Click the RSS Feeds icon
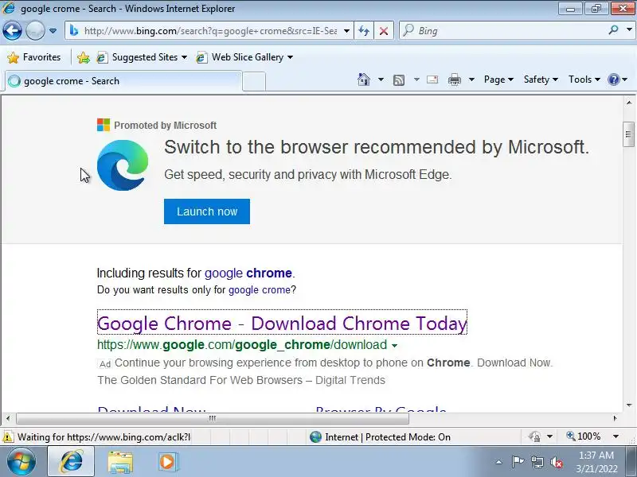Screen dimensions: 637x477 point(399,80)
